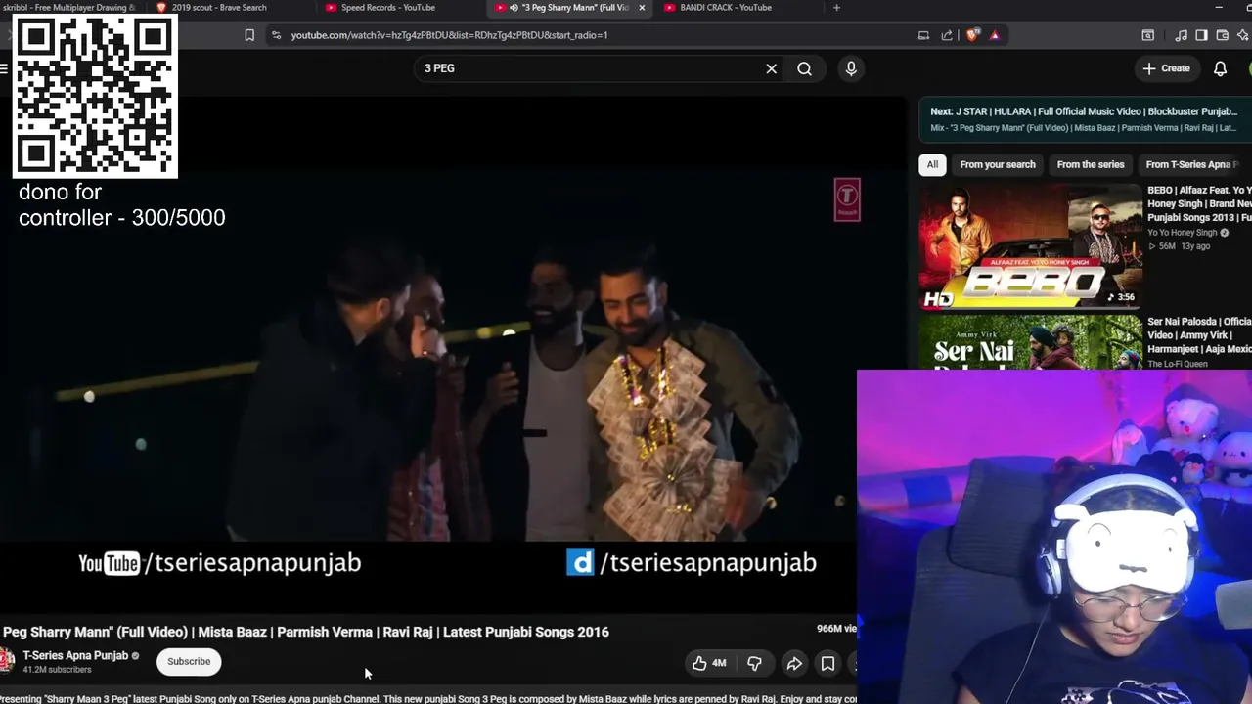
Task: Open a new browser tab
Action: pos(836,8)
